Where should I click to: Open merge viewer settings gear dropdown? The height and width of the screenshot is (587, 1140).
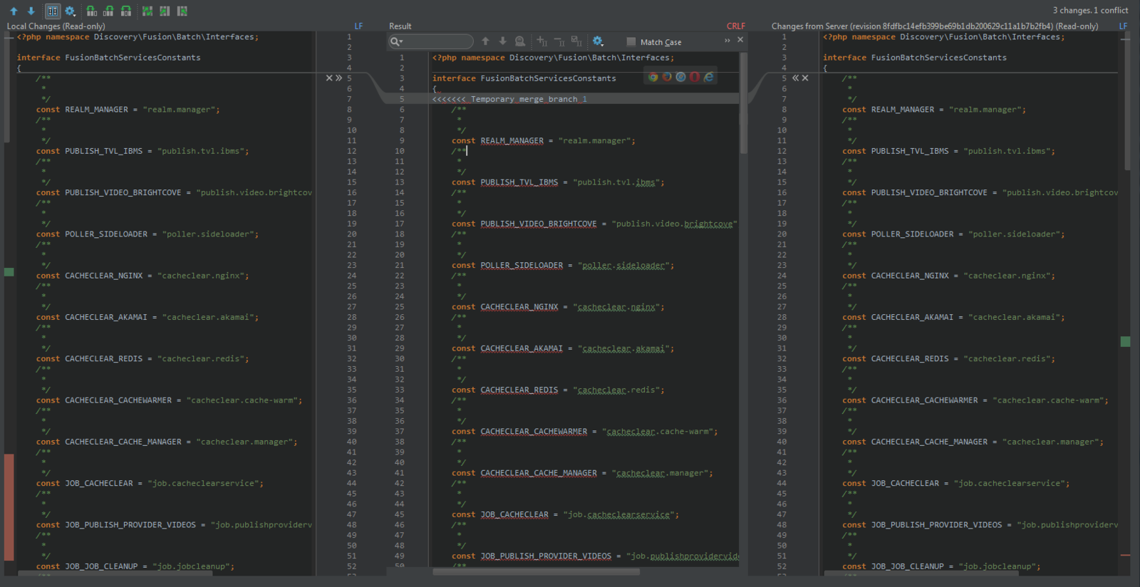tap(71, 11)
